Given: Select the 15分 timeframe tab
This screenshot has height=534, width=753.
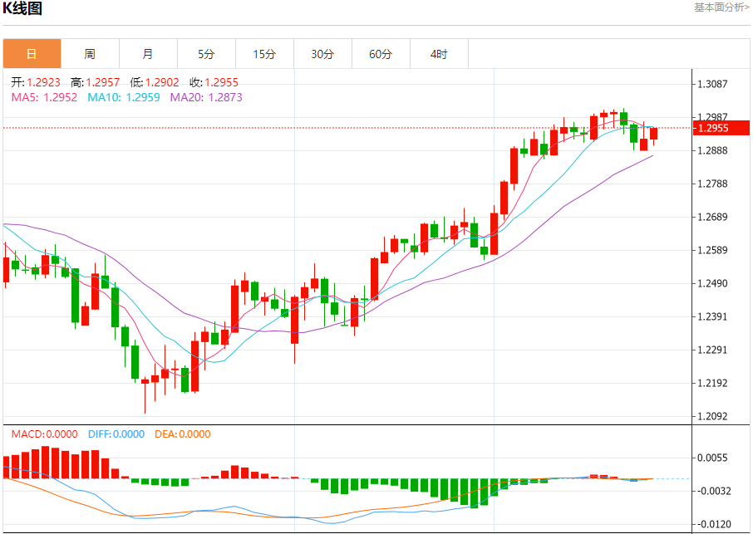Looking at the screenshot, I should click(x=264, y=54).
